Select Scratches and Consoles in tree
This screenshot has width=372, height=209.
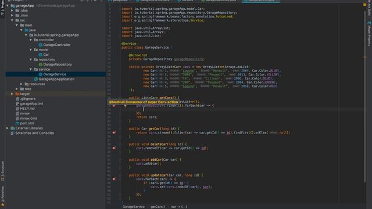coord(35,133)
